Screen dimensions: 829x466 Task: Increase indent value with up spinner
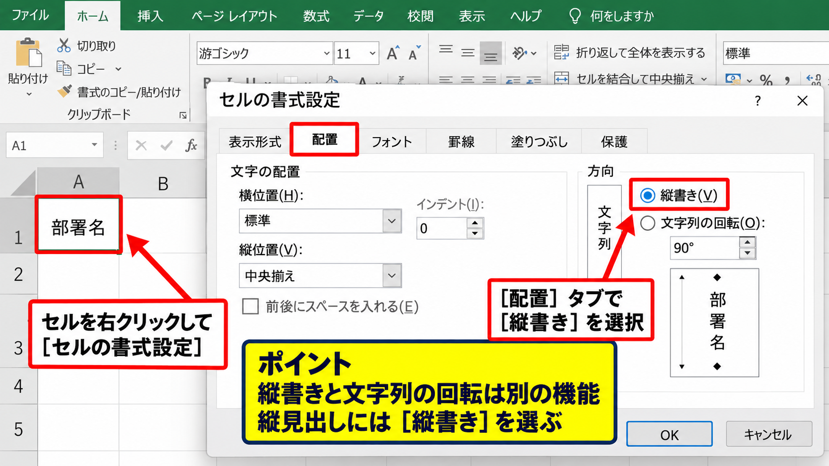point(475,223)
